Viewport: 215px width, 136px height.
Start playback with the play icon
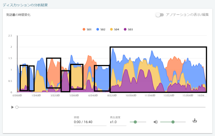[x=12, y=107]
